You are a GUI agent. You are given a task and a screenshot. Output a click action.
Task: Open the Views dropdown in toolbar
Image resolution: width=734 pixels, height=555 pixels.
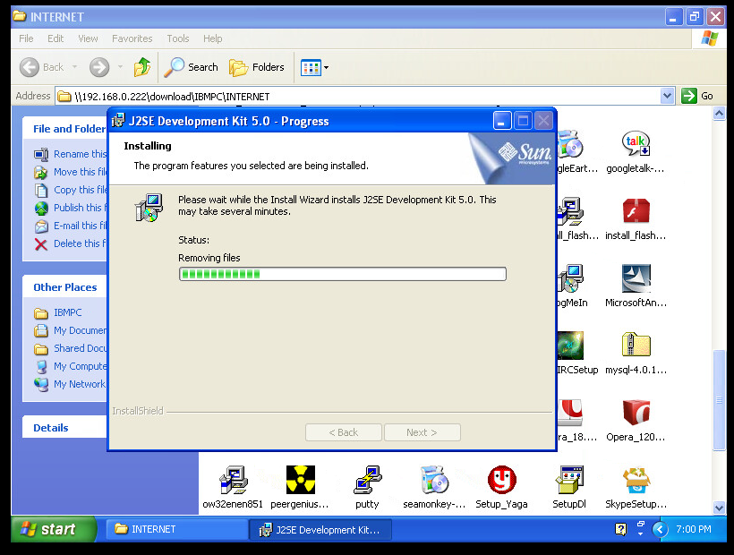tap(315, 67)
